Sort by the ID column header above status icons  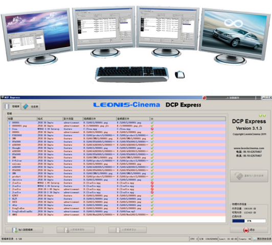[x=188, y=119]
